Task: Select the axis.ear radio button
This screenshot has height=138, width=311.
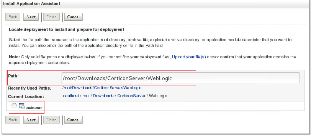Action: 14,106
